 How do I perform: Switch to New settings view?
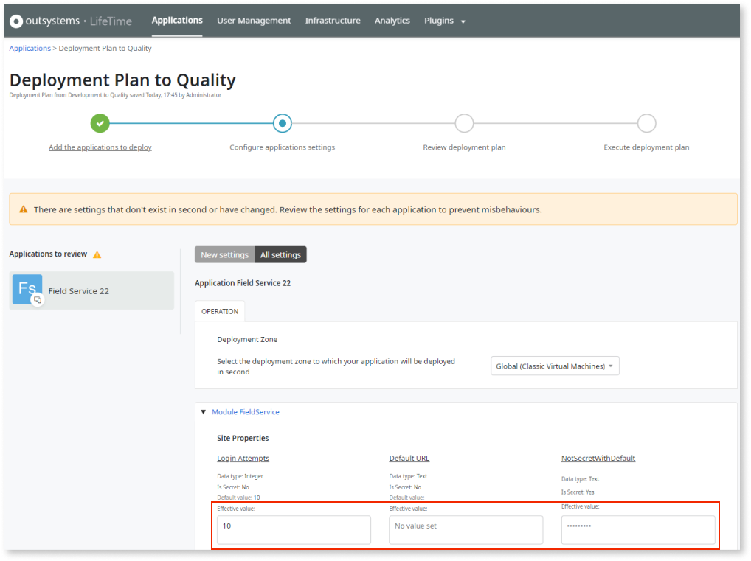[224, 254]
